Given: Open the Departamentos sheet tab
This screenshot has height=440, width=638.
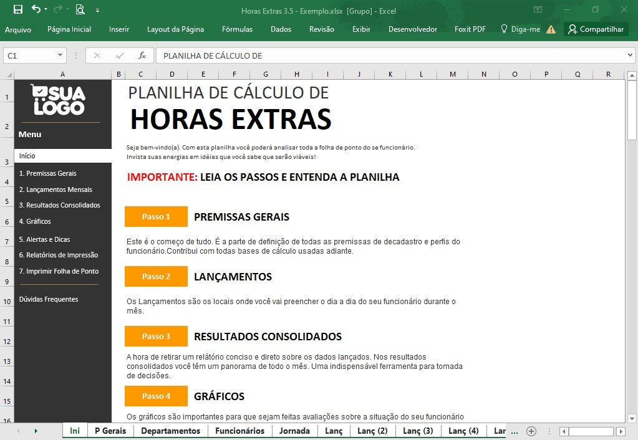Looking at the screenshot, I should click(170, 431).
